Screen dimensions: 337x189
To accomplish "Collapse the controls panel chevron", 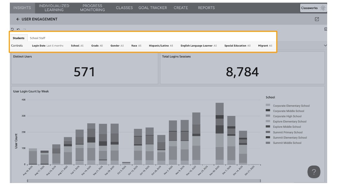I will pos(325,45).
